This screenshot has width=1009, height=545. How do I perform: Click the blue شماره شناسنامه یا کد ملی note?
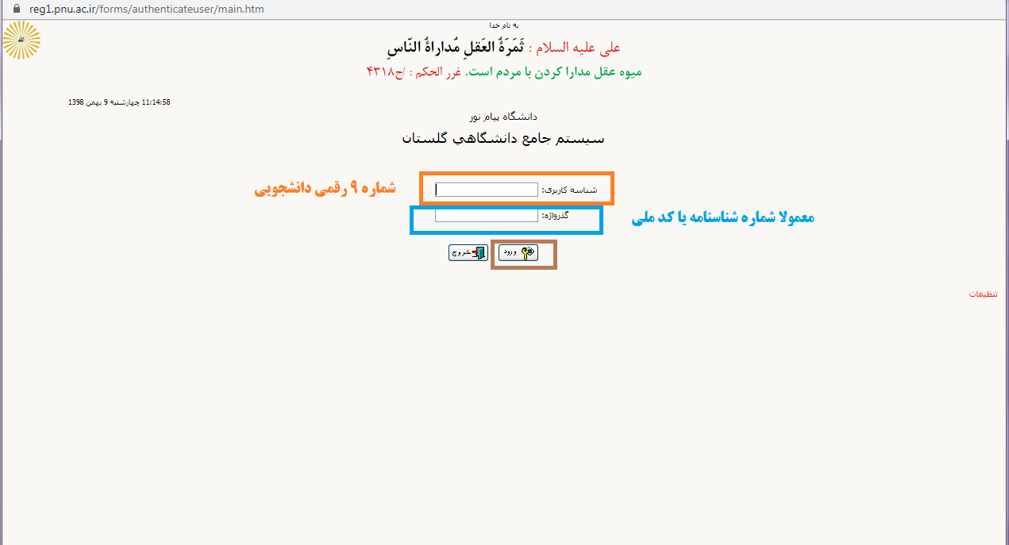[722, 218]
